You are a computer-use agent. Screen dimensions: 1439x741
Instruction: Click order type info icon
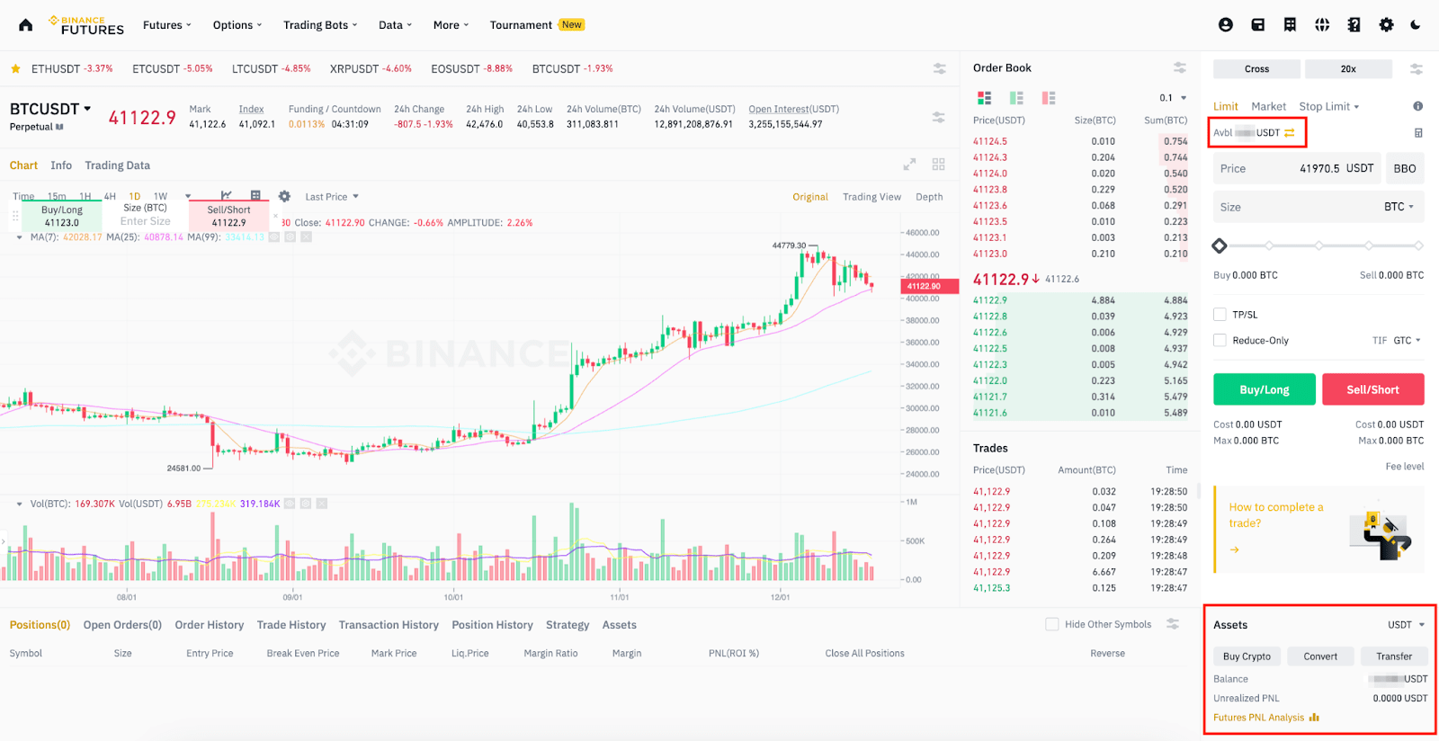(1417, 106)
